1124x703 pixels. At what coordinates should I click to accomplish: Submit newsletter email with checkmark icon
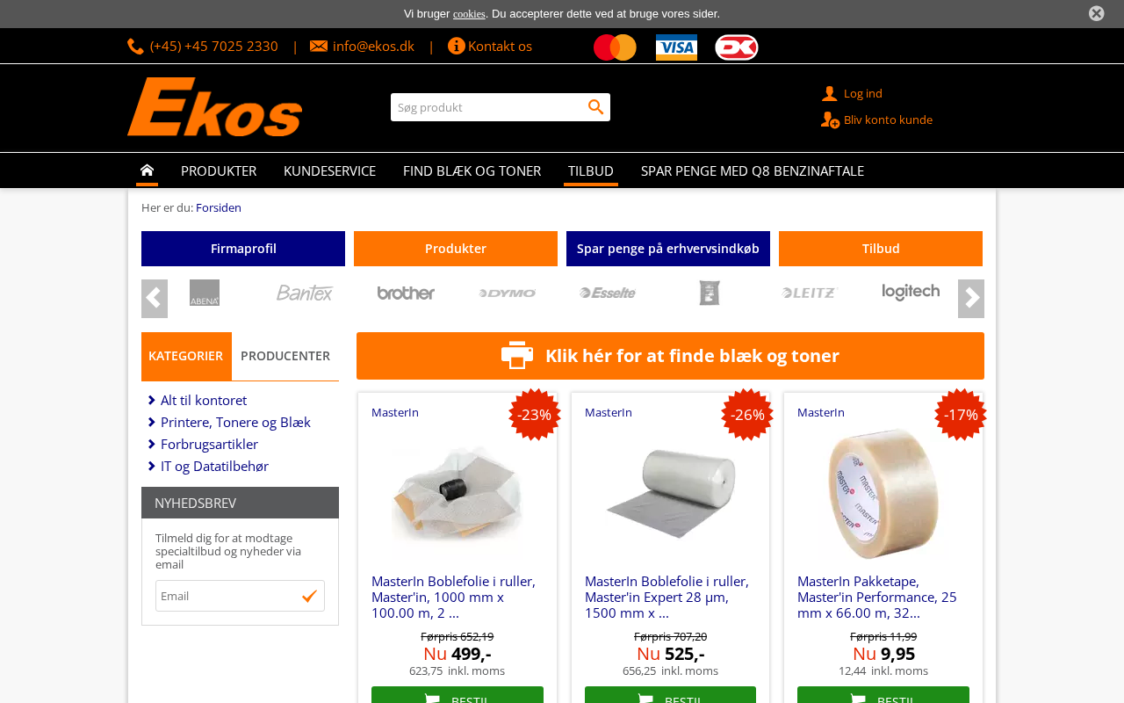pyautogui.click(x=309, y=596)
